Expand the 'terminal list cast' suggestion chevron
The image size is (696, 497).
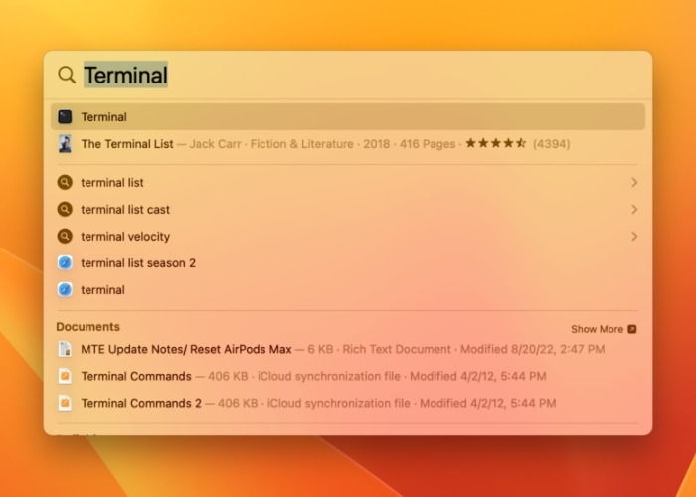(x=634, y=210)
